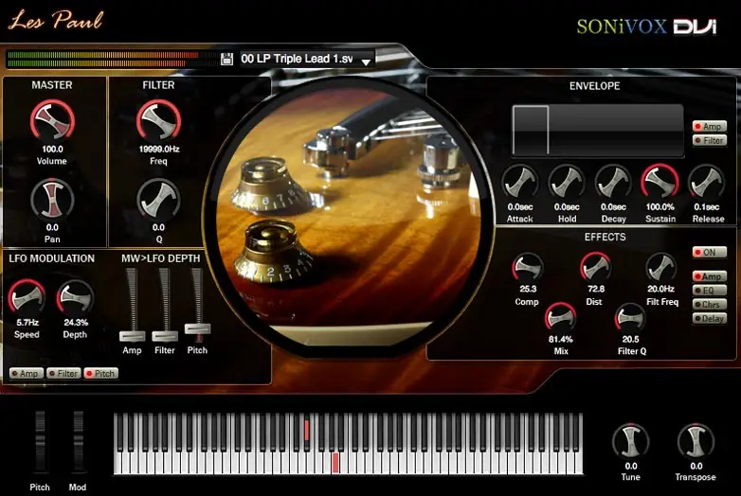The image size is (741, 496).
Task: Click the Effects Filter Q knob
Action: click(630, 318)
